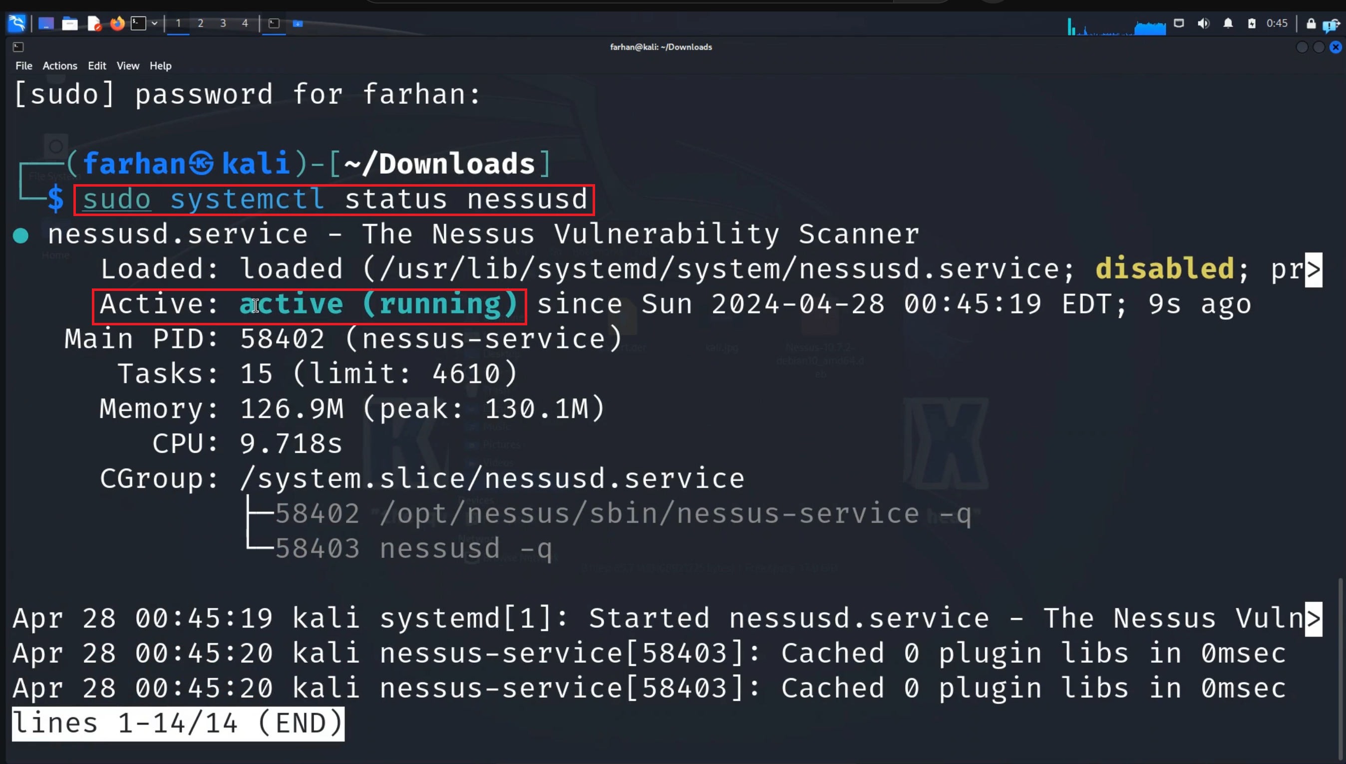The height and width of the screenshot is (764, 1346).
Task: Open the Kali applications menu
Action: tap(17, 23)
